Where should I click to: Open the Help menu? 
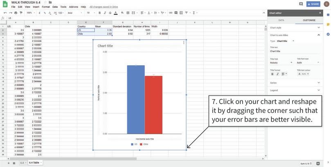(83, 7)
